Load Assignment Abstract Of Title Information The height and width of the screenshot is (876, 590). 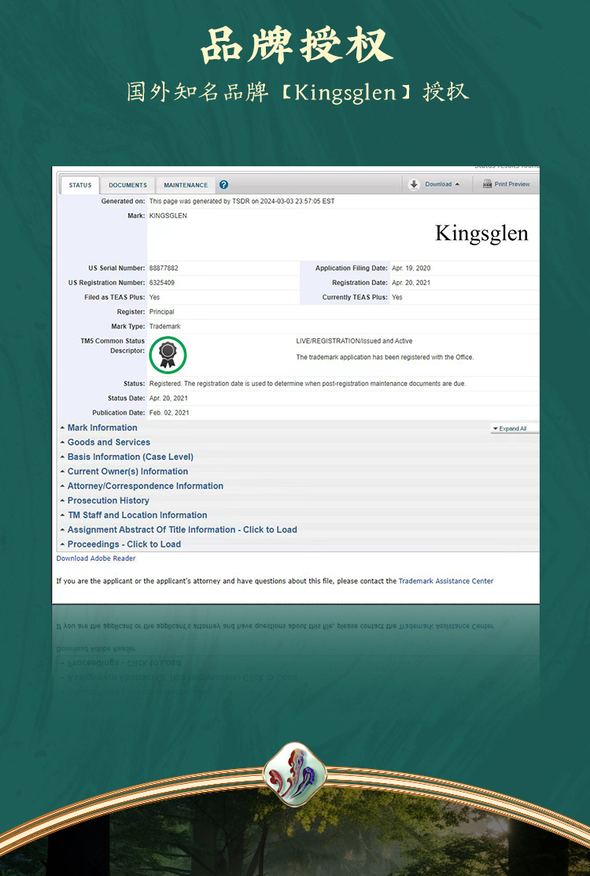pos(182,529)
